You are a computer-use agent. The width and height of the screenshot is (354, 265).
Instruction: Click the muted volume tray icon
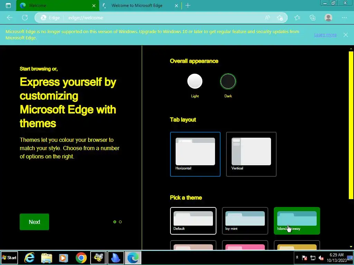[x=321, y=258]
